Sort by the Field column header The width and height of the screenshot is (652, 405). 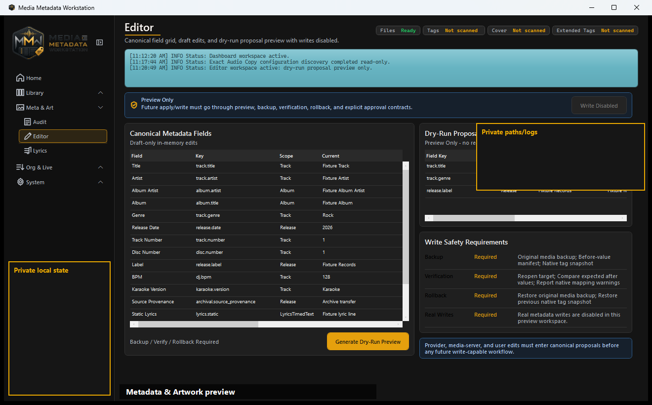(137, 156)
